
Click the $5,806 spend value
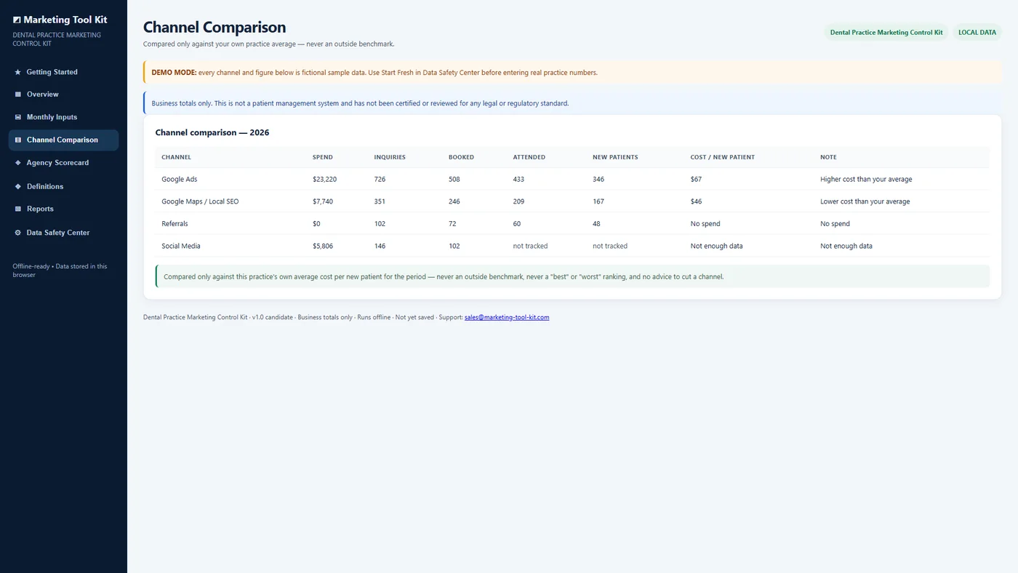pos(323,246)
